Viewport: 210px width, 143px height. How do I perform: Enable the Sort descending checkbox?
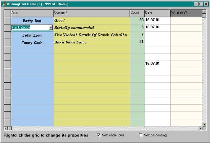pyautogui.click(x=141, y=135)
